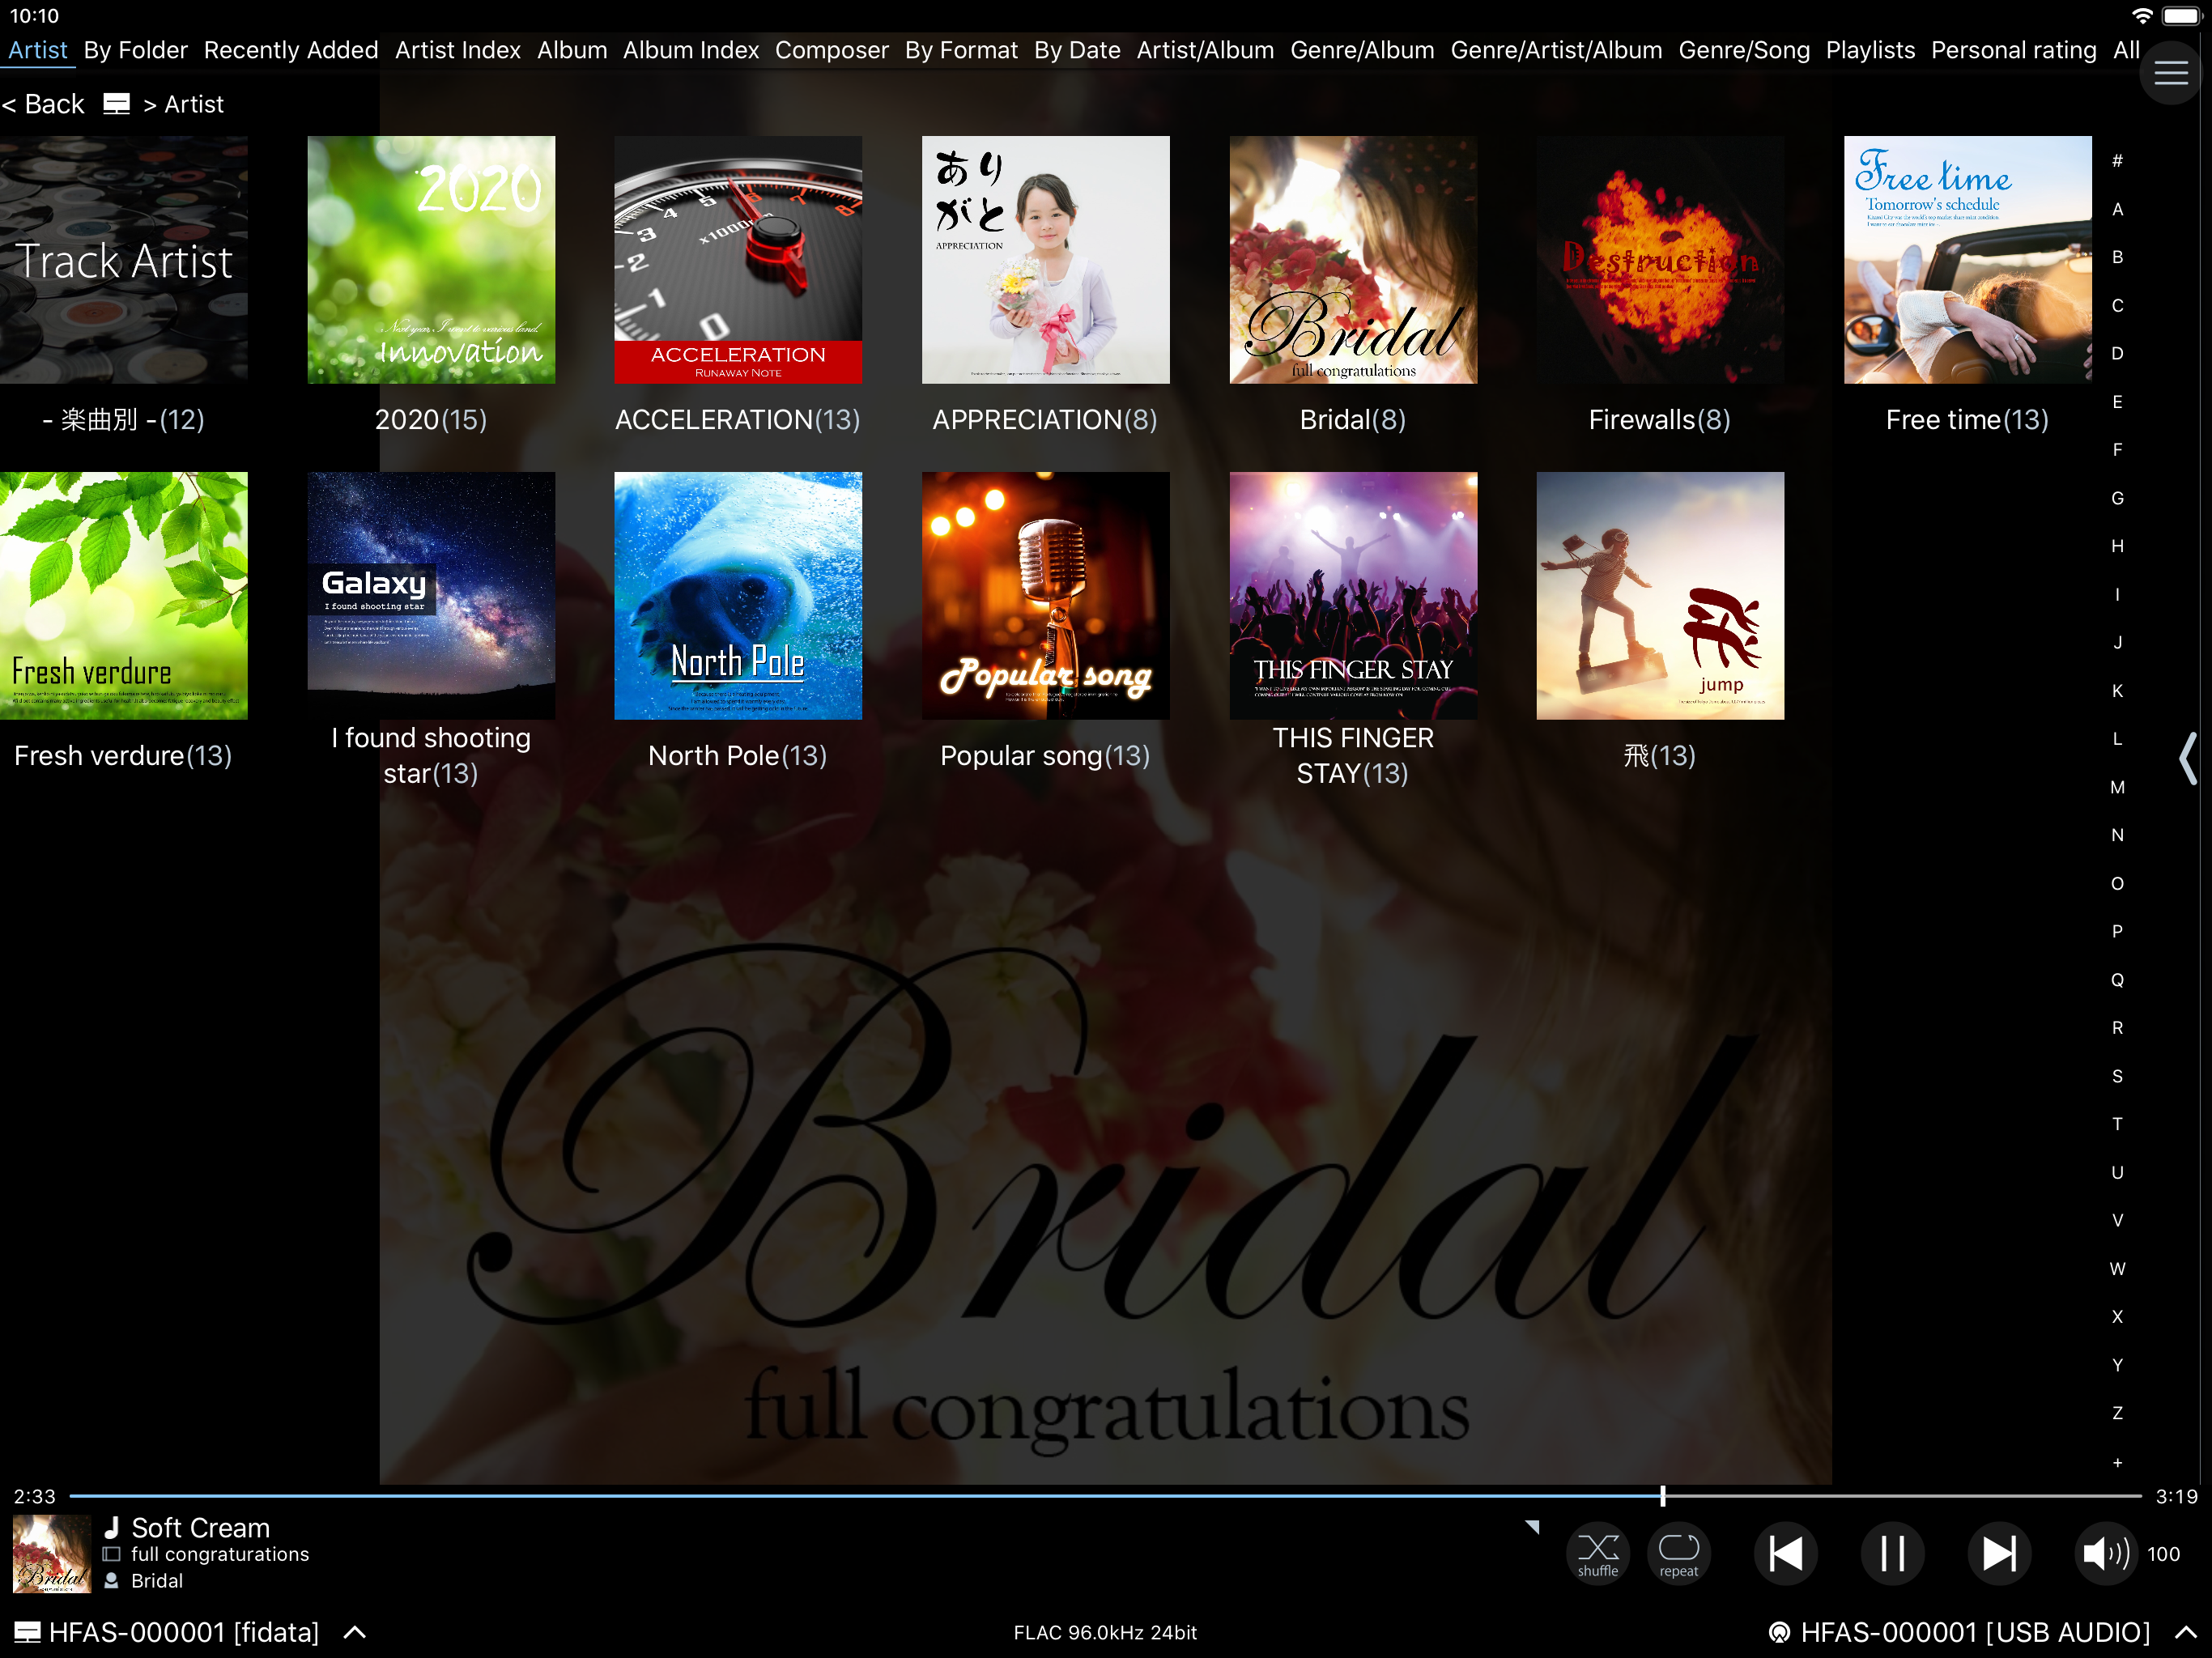Click the server icon beside Back
2212x1658 pixels.
(x=117, y=104)
